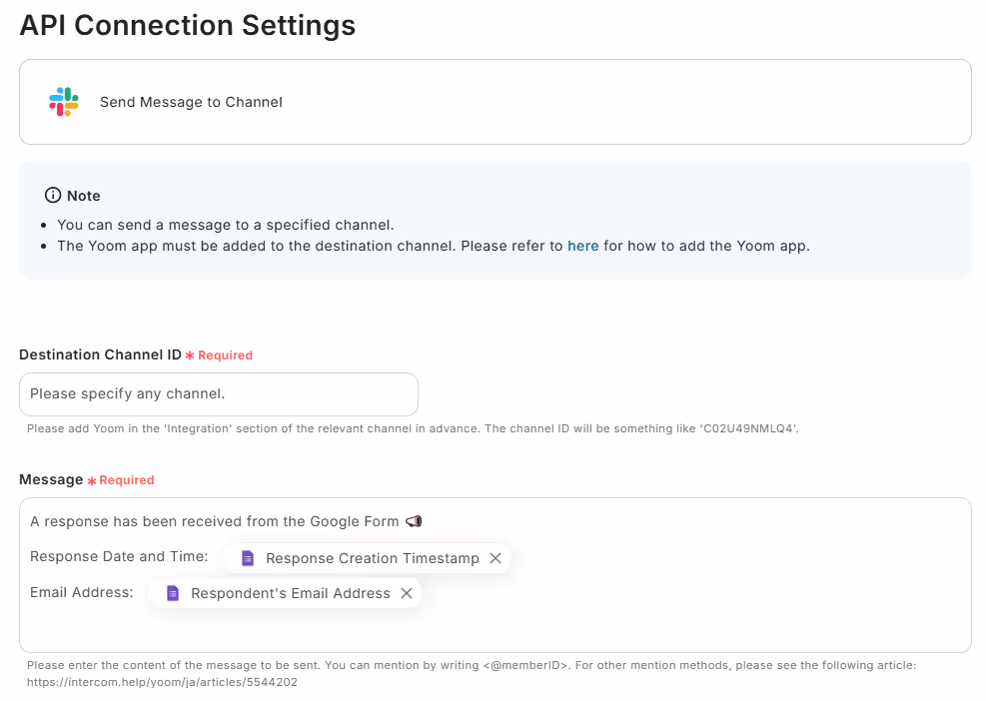Click the 'Email Address:' text in message
The height and width of the screenshot is (701, 986).
82,592
